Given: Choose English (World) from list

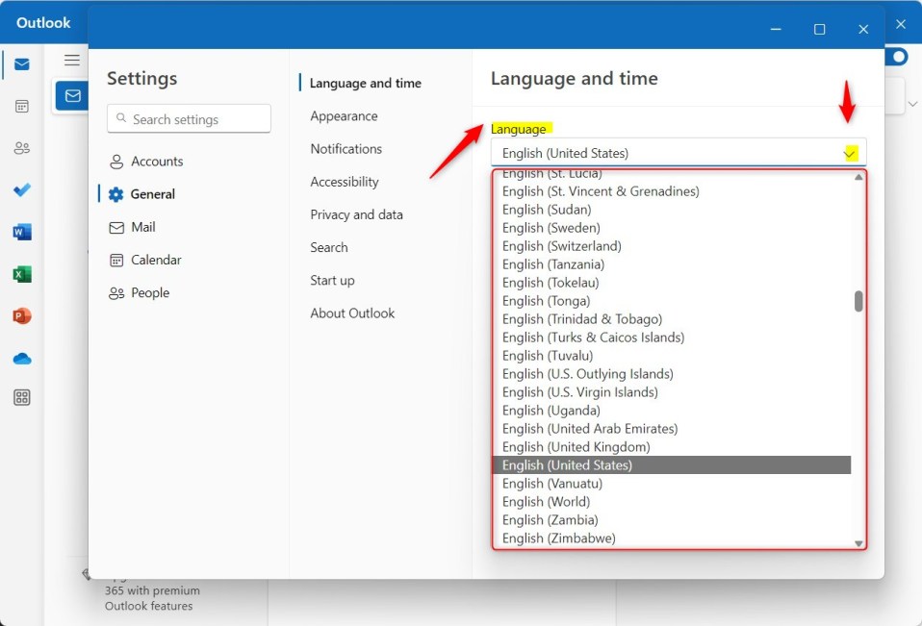Looking at the screenshot, I should click(x=672, y=501).
